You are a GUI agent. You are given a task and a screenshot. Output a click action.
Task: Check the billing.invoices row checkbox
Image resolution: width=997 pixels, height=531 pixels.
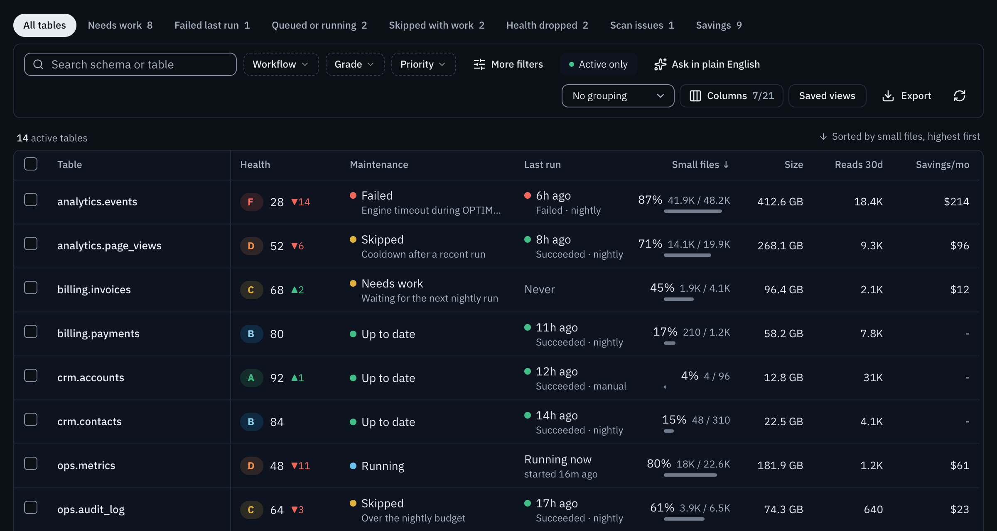(31, 287)
